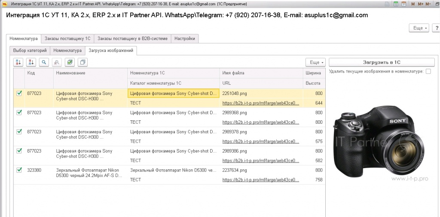Open 'Еще' dropdown above the table
Image resolution: width=440 pixels, height=217 pixels.
(315, 62)
